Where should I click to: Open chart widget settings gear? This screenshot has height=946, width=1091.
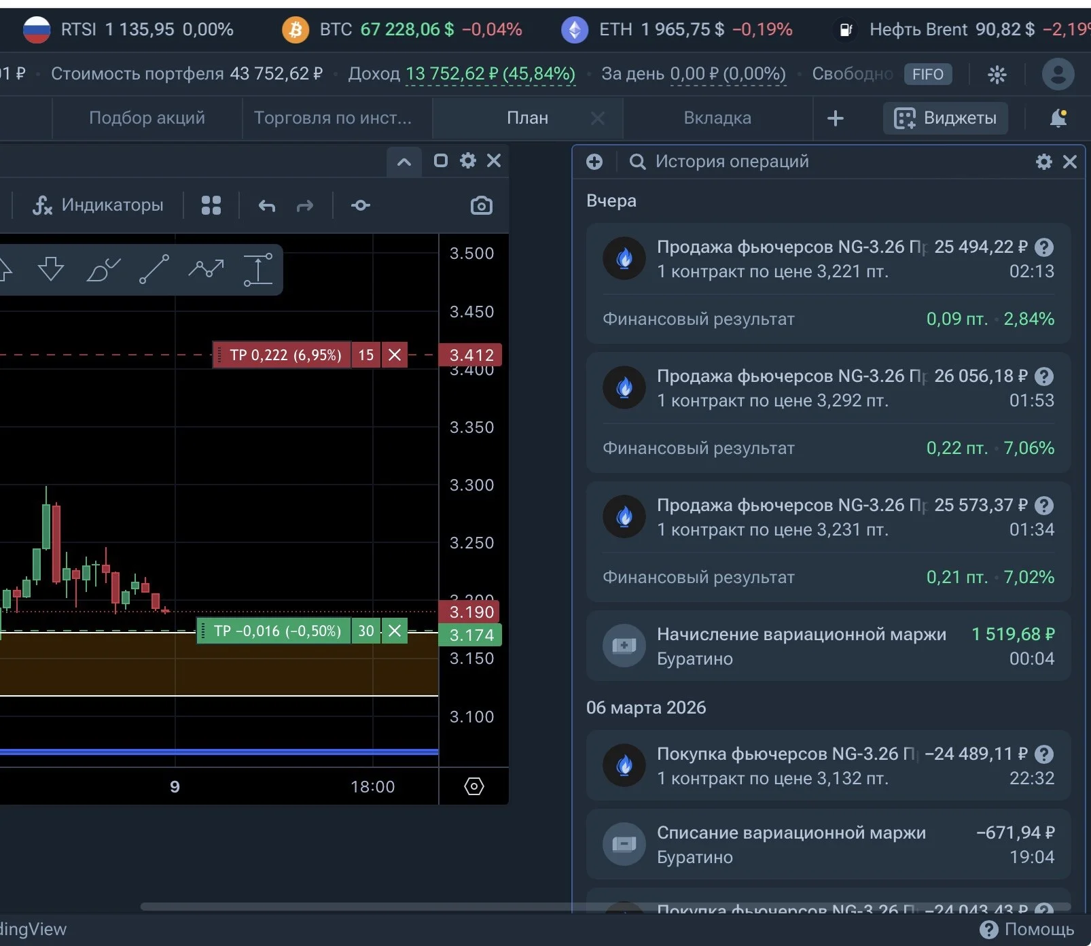468,160
